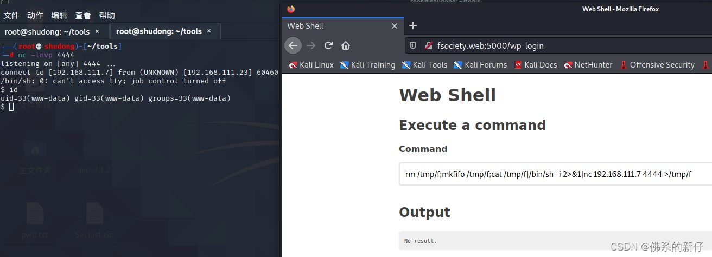The width and height of the screenshot is (712, 257).
Task: Reload the current page
Action: (328, 45)
